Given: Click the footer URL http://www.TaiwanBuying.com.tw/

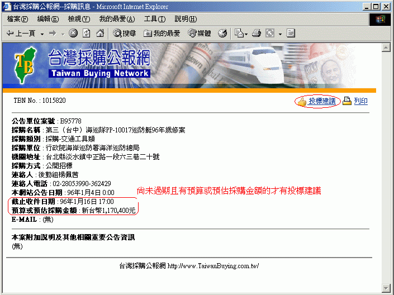Looking at the screenshot, I should [x=213, y=266].
